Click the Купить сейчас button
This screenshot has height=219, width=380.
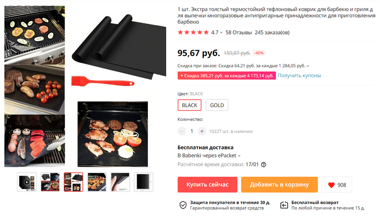[x=208, y=185]
